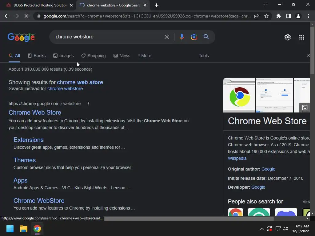Click the forward navigation arrow
Image resolution: width=315 pixels, height=236 pixels.
point(17,16)
